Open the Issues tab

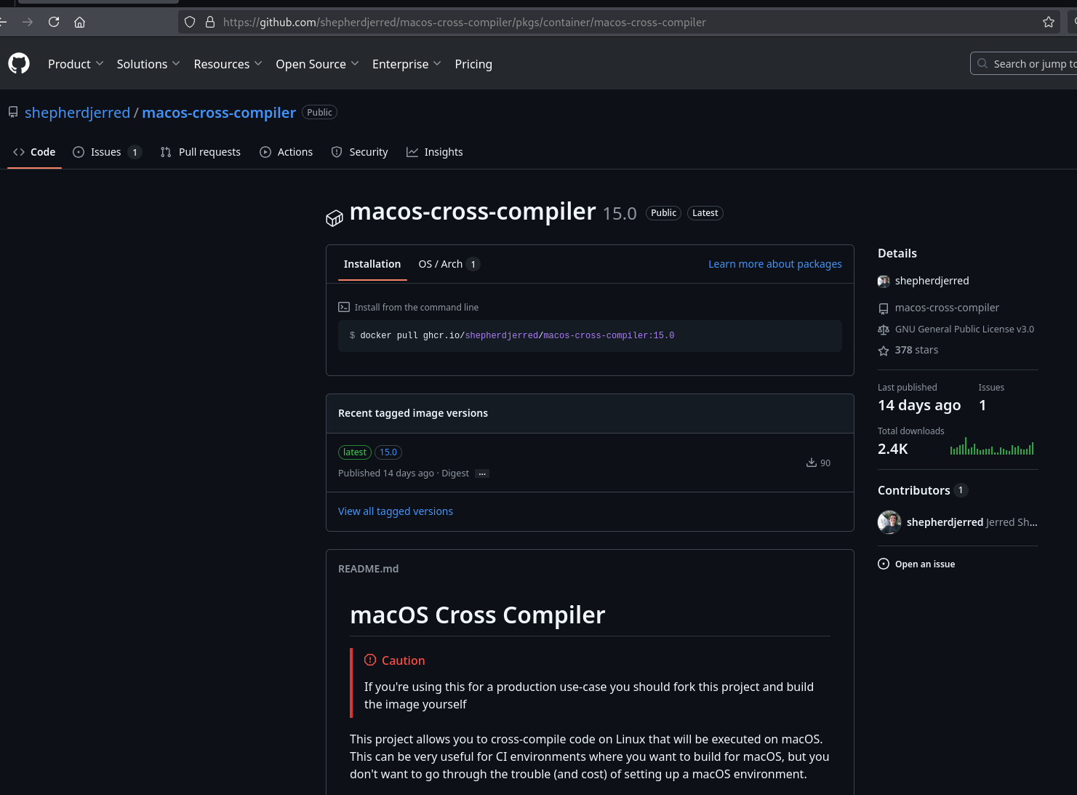click(x=107, y=152)
